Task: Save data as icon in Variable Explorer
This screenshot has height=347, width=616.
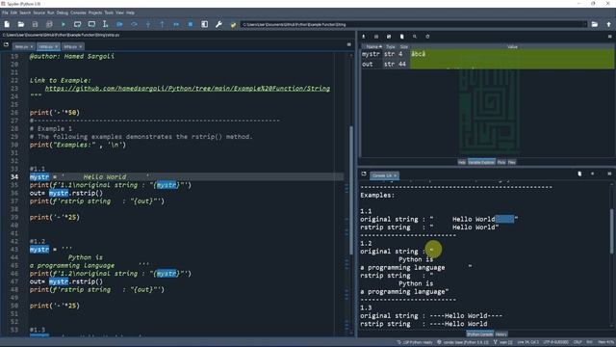Action: click(389, 37)
